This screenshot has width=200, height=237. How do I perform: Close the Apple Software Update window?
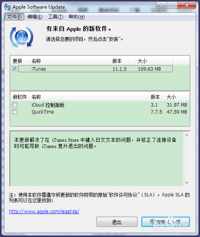tap(187, 5)
